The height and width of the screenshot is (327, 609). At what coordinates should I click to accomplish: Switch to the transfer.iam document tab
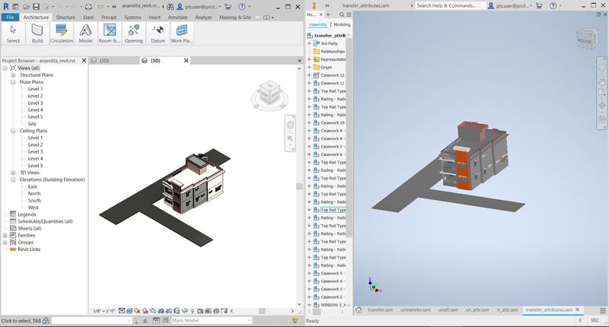point(380,310)
